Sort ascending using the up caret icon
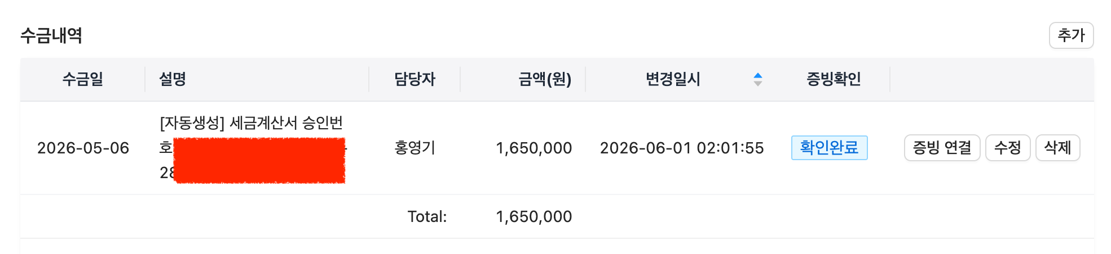This screenshot has height=254, width=1111. pyautogui.click(x=758, y=75)
